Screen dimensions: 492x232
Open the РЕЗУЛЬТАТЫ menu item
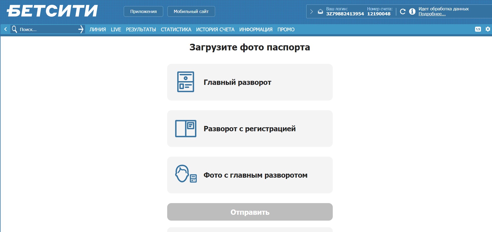(141, 29)
